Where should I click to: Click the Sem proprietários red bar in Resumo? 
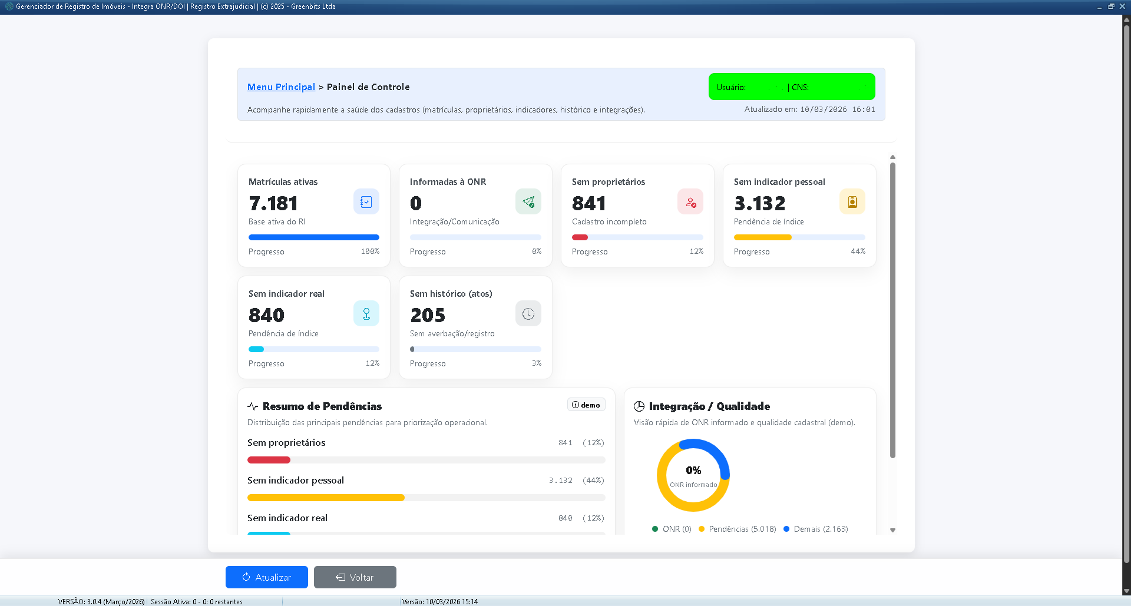(269, 460)
